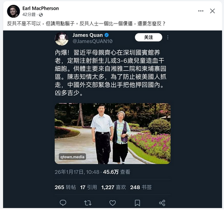Open the tweet's vertical dots menu
224x210 pixels.
click(x=168, y=38)
